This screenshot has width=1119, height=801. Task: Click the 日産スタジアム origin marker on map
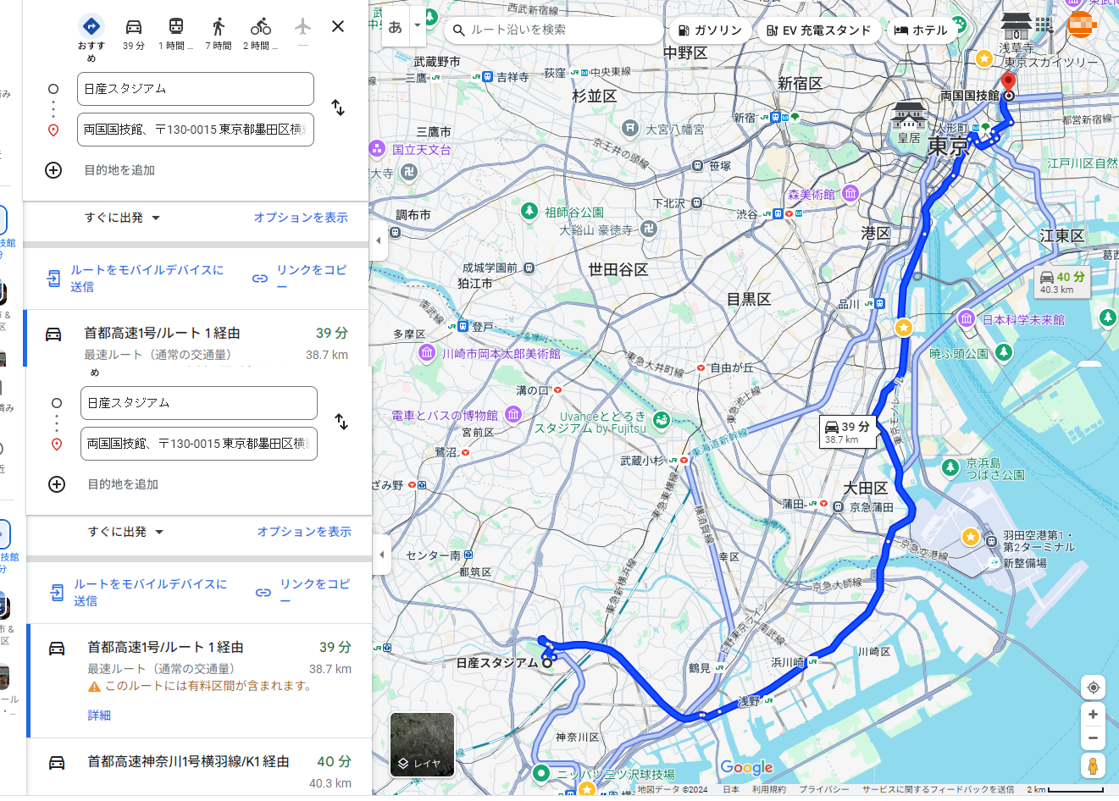(547, 662)
